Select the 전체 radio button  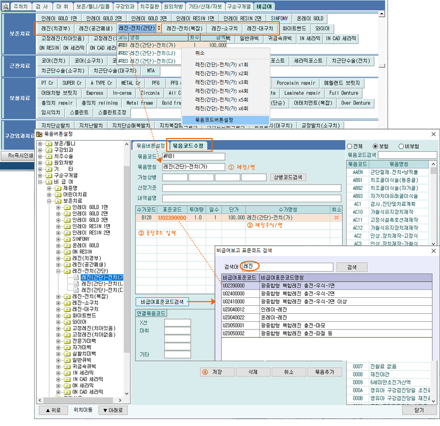[x=350, y=146]
